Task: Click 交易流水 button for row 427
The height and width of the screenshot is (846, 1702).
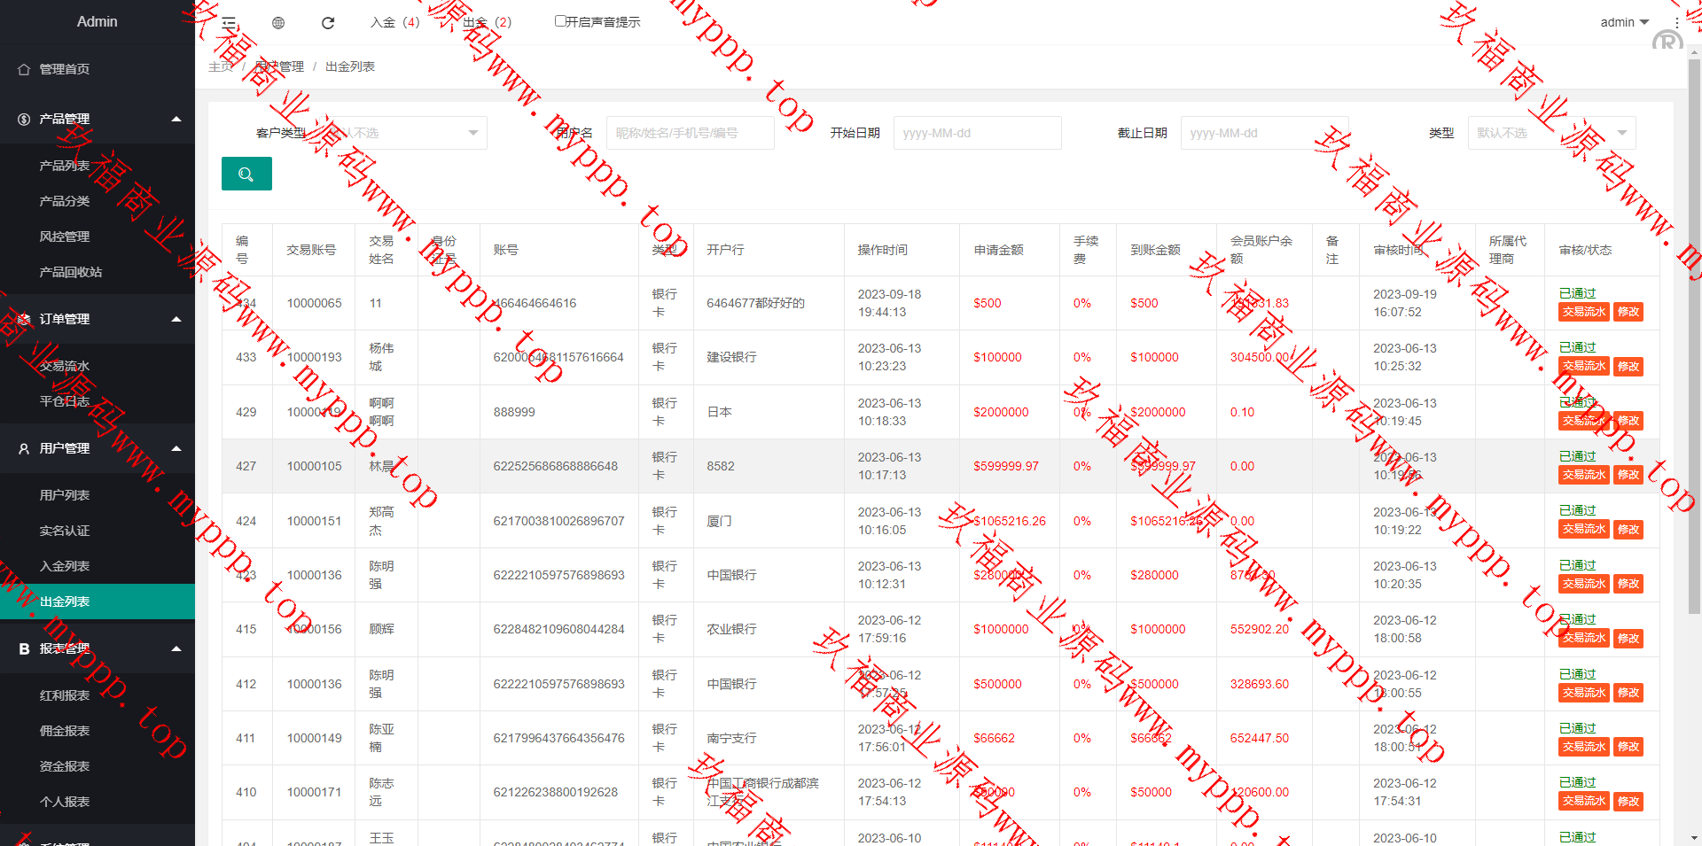Action: point(1584,475)
